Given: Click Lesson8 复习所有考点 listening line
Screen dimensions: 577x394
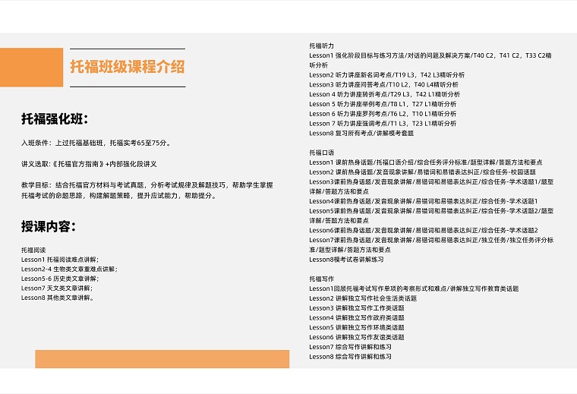Looking at the screenshot, I should click(361, 133).
